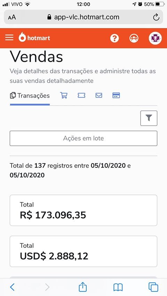
Task: Open the hamburger menu in Hotmart header
Action: 9,37
